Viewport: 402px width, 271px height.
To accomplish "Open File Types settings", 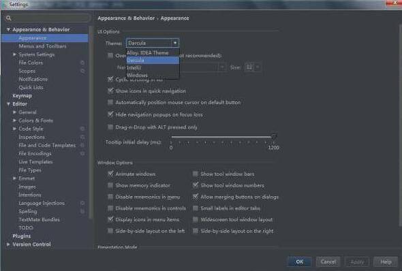I will click(30, 170).
